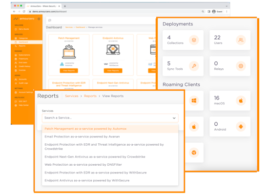270x195 pixels.
Task: Open Accounts in sidebar
Action: [21, 79]
